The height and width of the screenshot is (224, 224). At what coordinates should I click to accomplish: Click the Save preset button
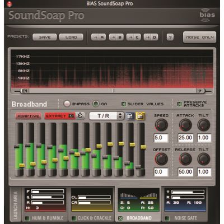[45, 37]
